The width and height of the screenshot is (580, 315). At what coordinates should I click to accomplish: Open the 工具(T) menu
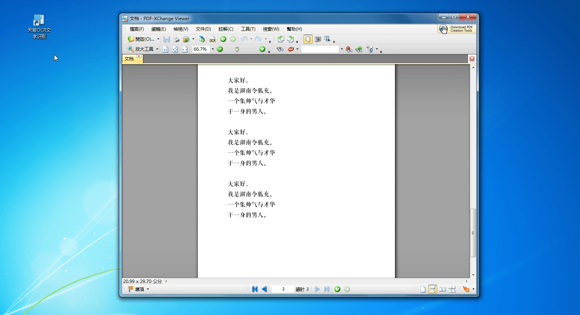[248, 29]
